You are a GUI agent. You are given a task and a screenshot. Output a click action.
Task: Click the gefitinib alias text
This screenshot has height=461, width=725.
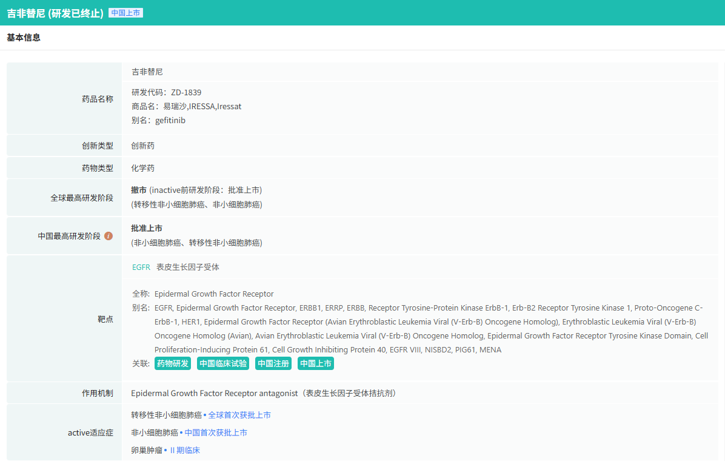tap(170, 120)
